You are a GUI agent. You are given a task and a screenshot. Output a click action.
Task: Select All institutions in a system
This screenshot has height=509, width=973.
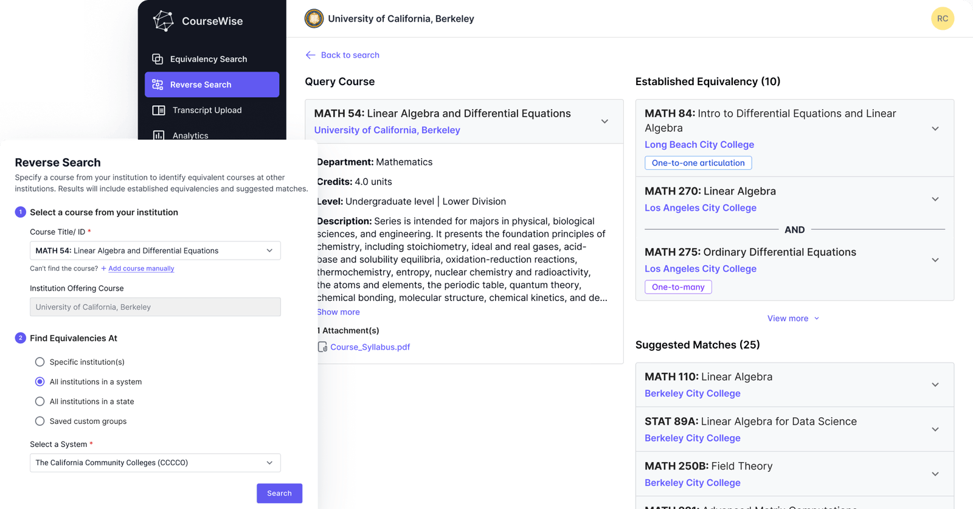40,382
